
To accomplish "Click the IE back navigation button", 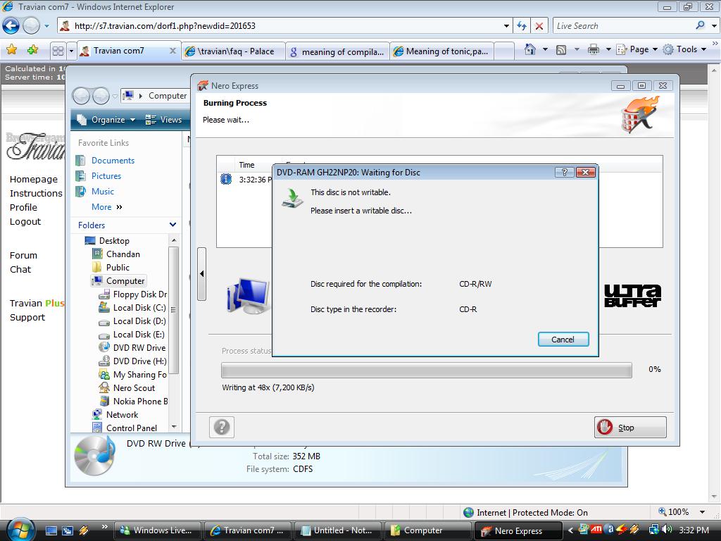I will pos(11,26).
